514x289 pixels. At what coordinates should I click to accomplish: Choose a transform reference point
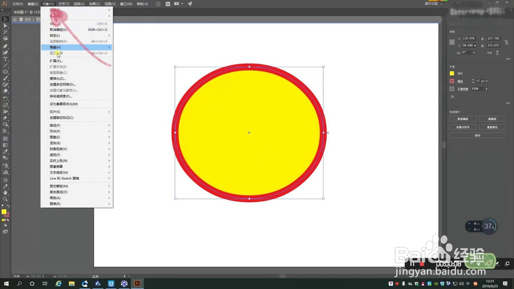click(452, 42)
